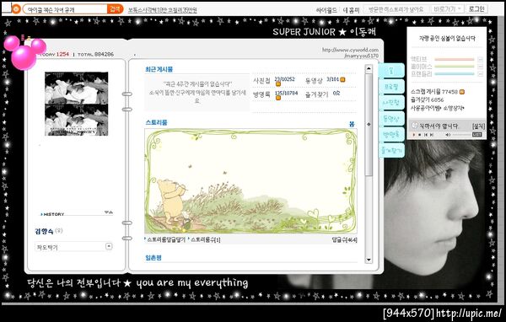Click the 봄 link above story room
The image size is (506, 322).
click(352, 124)
